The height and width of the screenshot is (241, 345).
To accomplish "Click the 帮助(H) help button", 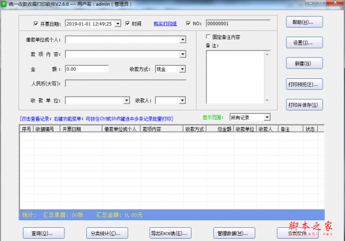I will click(304, 22).
